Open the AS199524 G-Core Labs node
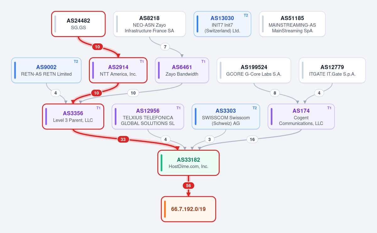 (x=254, y=70)
